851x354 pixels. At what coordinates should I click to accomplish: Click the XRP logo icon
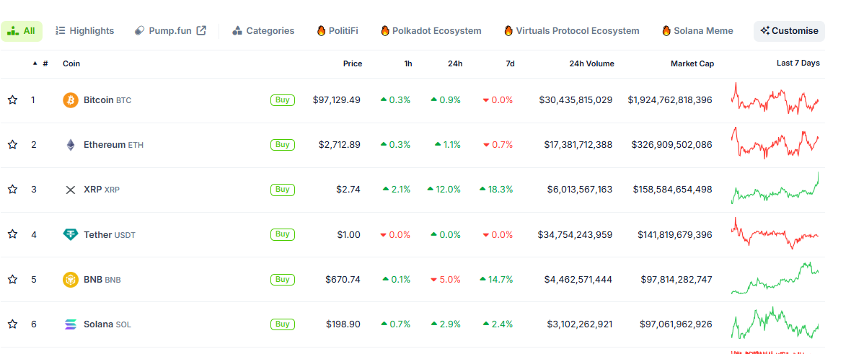[71, 190]
